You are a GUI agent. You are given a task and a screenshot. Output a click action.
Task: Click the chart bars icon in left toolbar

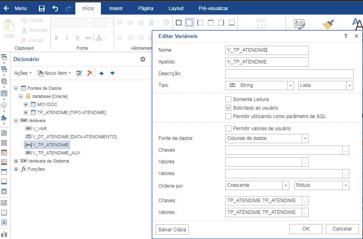(4, 234)
